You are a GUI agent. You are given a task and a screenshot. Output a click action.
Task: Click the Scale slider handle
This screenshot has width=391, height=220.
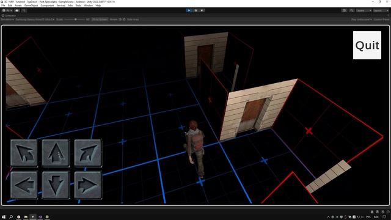click(76, 20)
